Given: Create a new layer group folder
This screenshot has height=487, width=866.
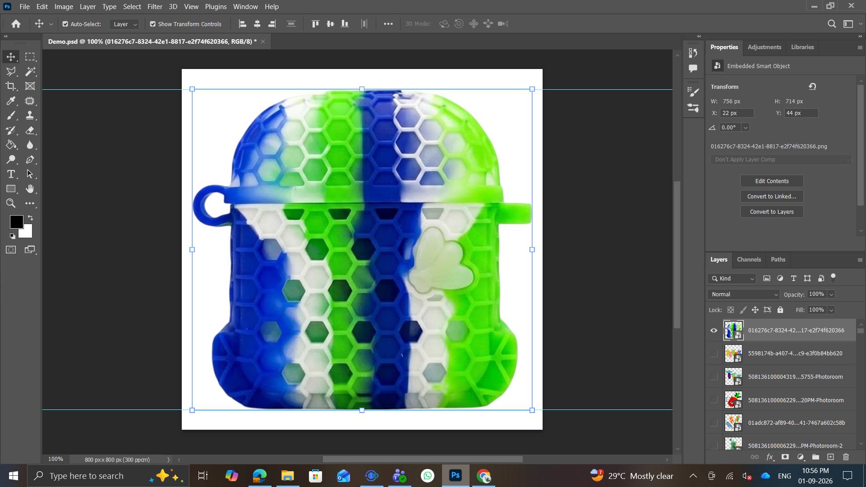Looking at the screenshot, I should tap(815, 457).
